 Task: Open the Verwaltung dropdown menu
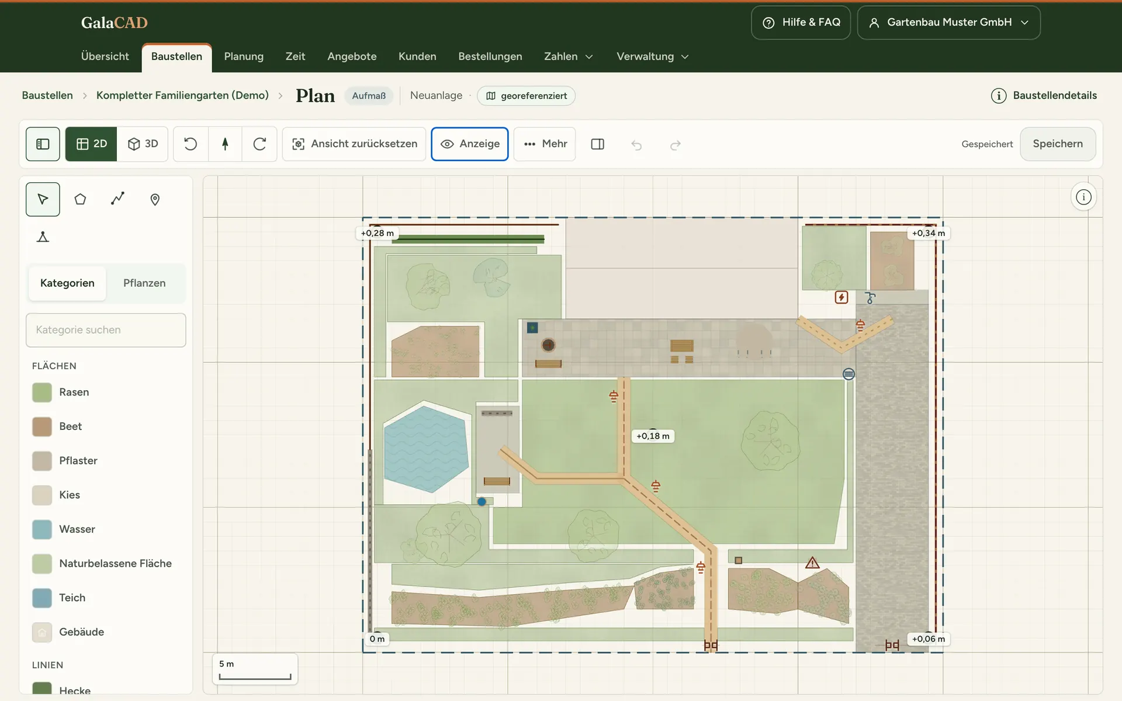pos(652,57)
